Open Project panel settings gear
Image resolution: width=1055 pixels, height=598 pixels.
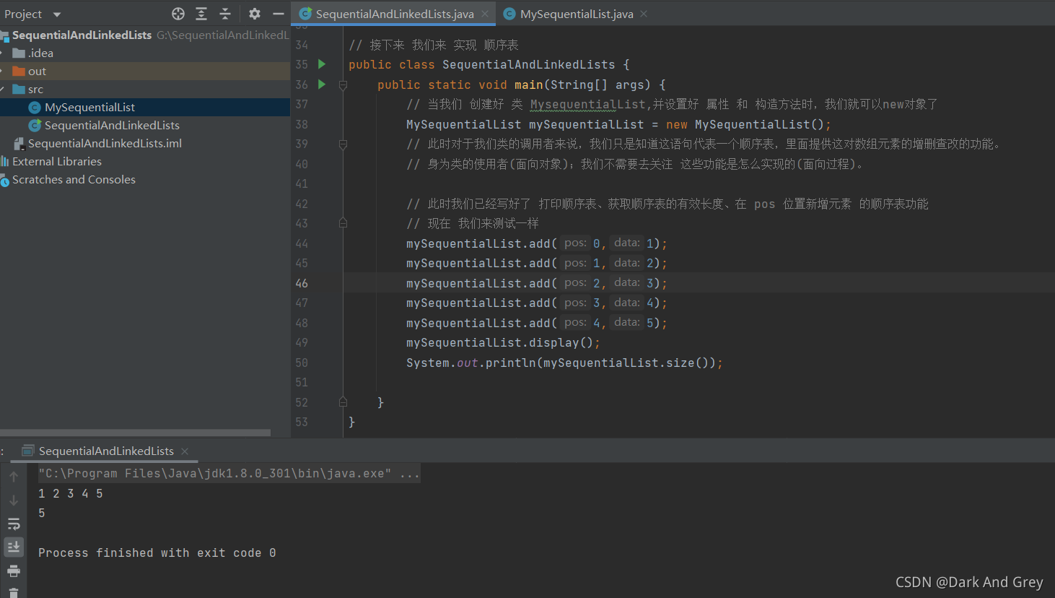[x=254, y=14]
